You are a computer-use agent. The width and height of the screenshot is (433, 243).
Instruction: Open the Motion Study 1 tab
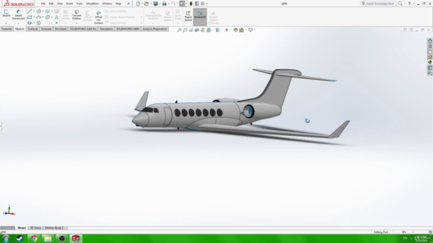click(54, 228)
